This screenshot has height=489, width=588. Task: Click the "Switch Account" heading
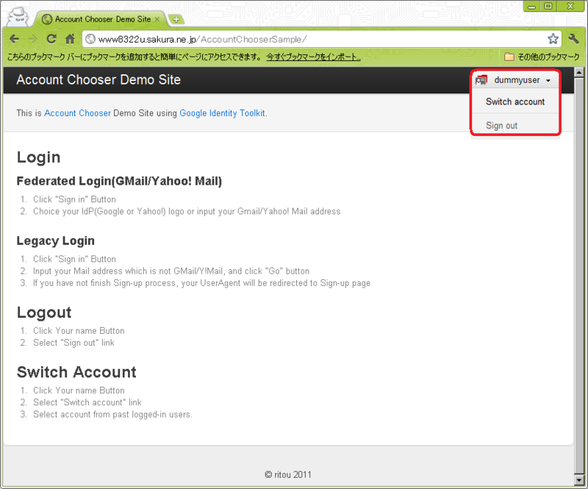pos(76,372)
